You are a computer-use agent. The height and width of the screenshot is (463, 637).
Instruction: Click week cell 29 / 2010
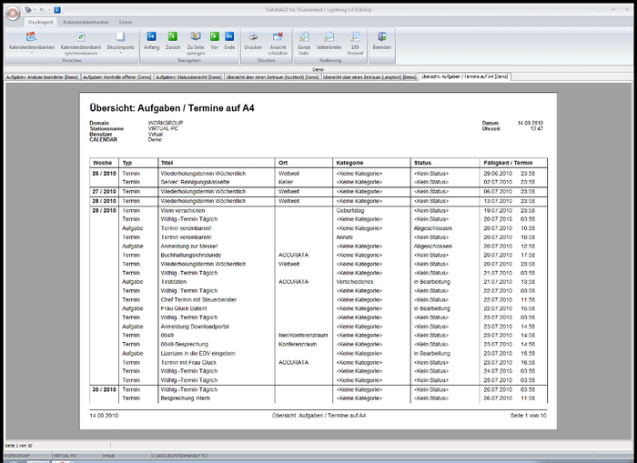104,211
